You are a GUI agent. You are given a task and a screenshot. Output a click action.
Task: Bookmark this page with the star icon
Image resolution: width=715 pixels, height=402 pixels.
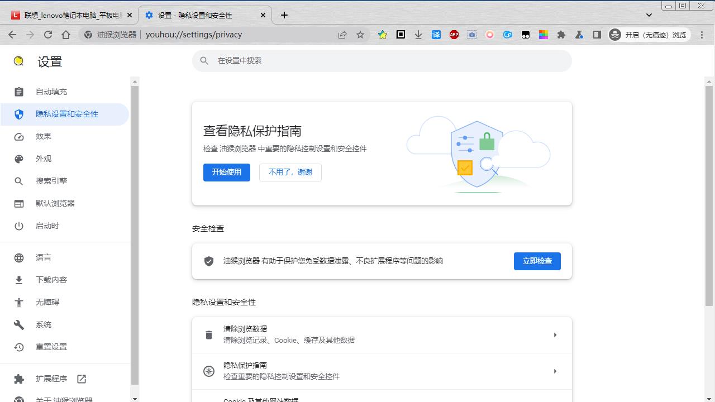[360, 35]
